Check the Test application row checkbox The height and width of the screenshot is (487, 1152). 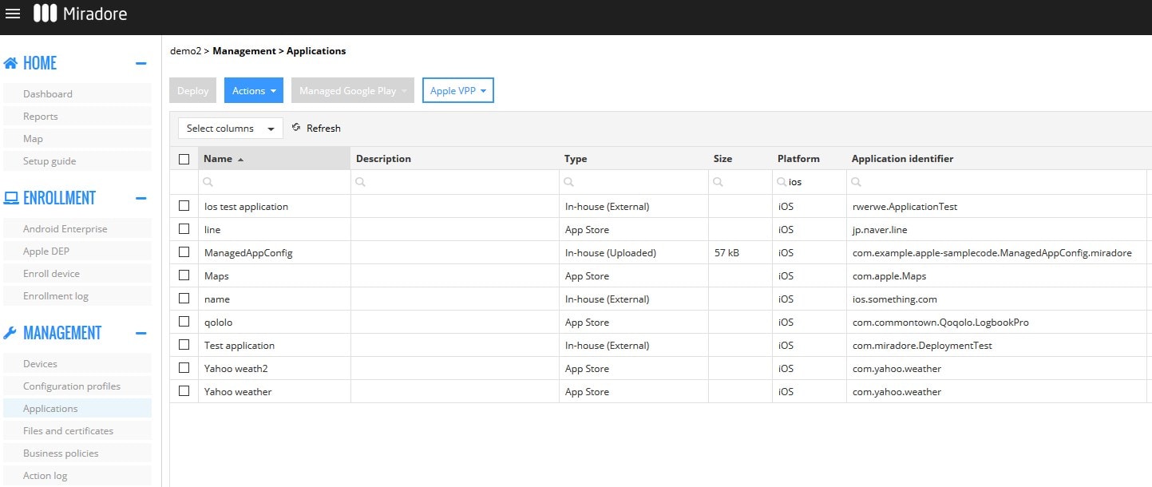click(184, 345)
